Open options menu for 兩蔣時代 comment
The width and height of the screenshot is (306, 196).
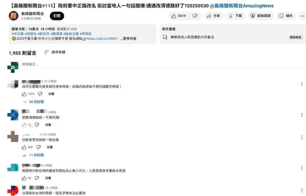point(302,168)
